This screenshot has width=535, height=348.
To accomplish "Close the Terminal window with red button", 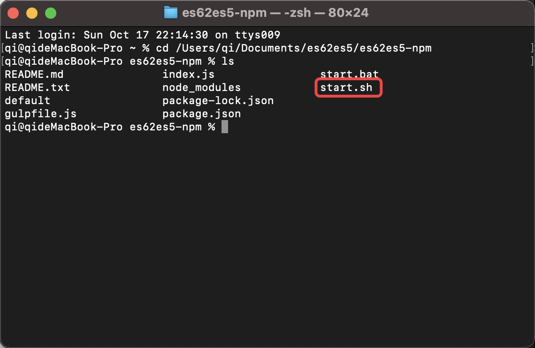I will click(13, 13).
